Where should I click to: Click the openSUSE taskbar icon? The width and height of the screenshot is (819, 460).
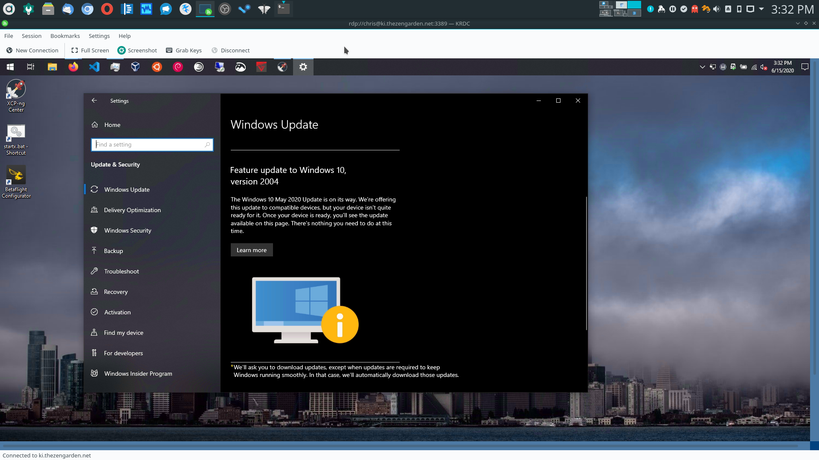click(x=199, y=67)
